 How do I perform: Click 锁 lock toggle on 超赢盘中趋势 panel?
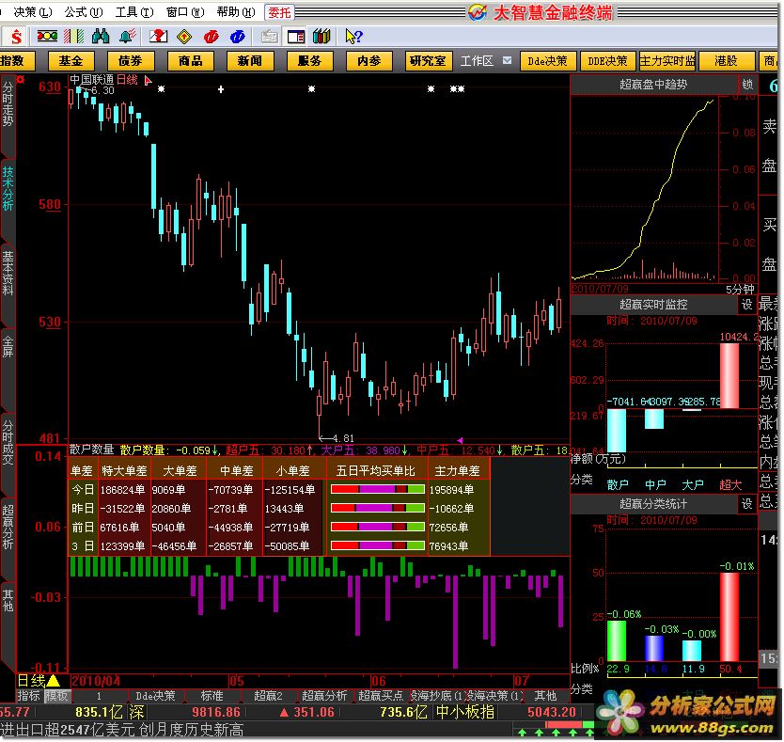[747, 84]
